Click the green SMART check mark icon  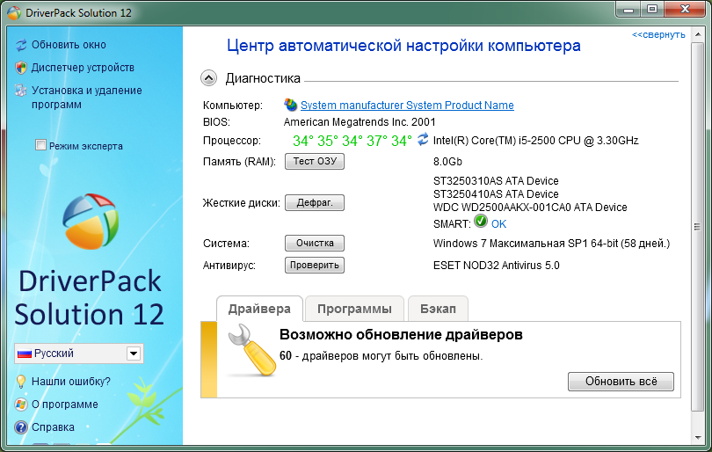481,222
